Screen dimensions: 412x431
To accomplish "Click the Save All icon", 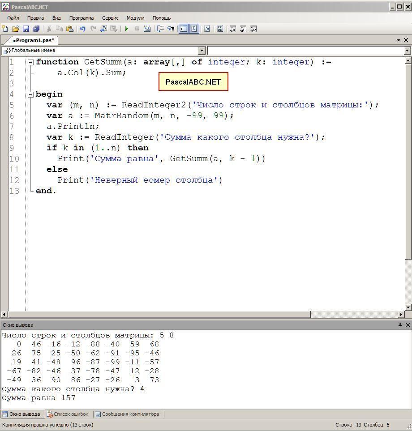I will [36, 29].
